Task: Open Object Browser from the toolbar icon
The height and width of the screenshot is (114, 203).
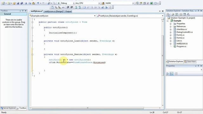Action: [x=144, y=3]
